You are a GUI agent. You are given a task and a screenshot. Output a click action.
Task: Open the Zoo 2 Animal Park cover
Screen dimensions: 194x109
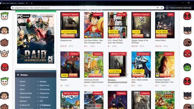click(x=165, y=100)
